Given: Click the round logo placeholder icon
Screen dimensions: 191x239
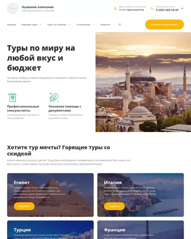Looking at the screenshot, I should [x=13, y=8].
